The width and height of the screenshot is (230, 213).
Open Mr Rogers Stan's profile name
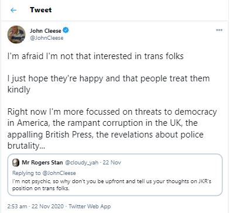(42, 163)
